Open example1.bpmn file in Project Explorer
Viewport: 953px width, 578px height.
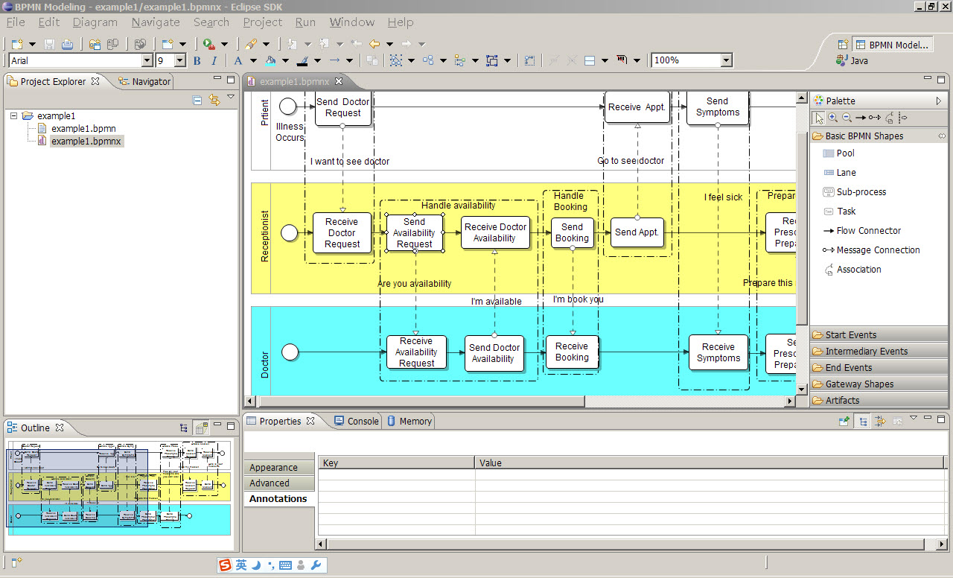click(83, 129)
